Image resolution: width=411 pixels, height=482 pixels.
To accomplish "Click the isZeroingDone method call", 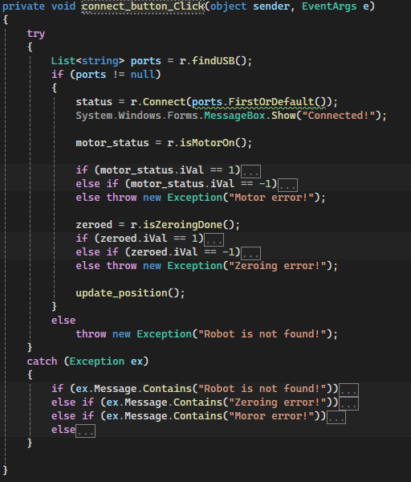I will coord(183,225).
